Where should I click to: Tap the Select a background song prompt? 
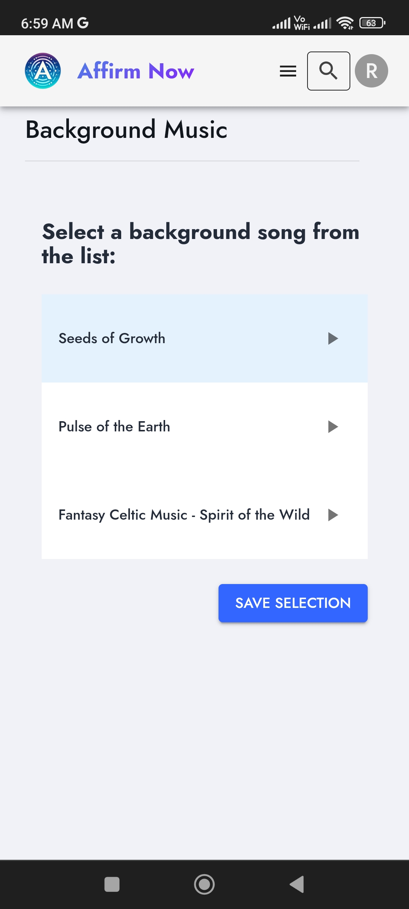[x=201, y=244]
